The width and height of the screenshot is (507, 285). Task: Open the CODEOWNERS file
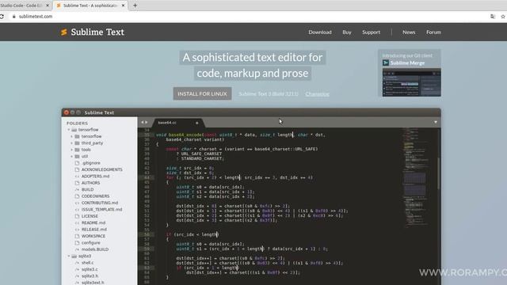(x=95, y=196)
